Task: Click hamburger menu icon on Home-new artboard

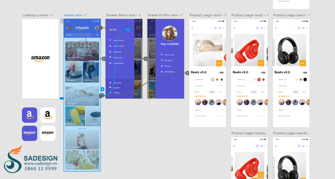Action: point(67,28)
